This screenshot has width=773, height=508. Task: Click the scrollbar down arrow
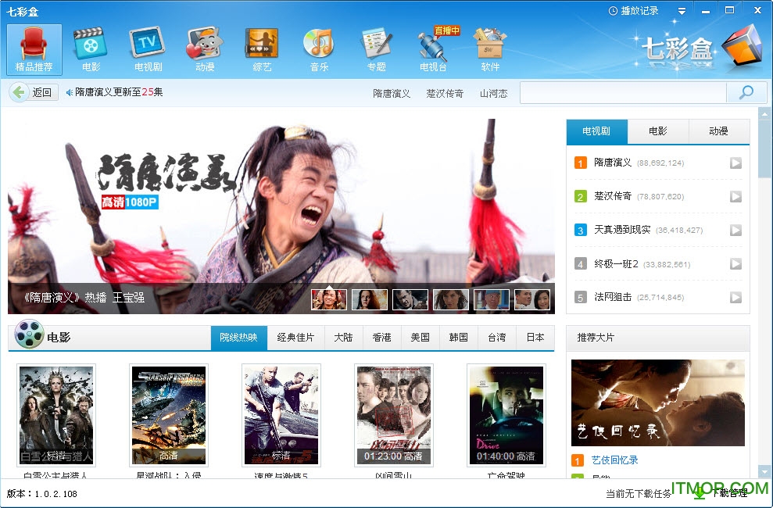(765, 471)
